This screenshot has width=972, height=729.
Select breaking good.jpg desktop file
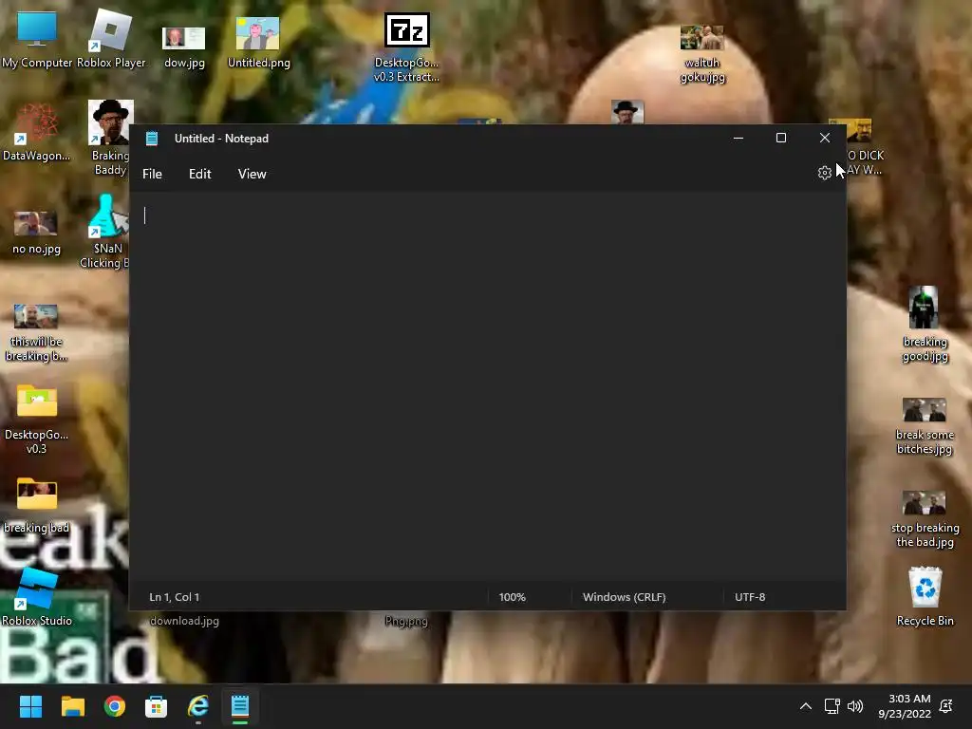coord(925,324)
